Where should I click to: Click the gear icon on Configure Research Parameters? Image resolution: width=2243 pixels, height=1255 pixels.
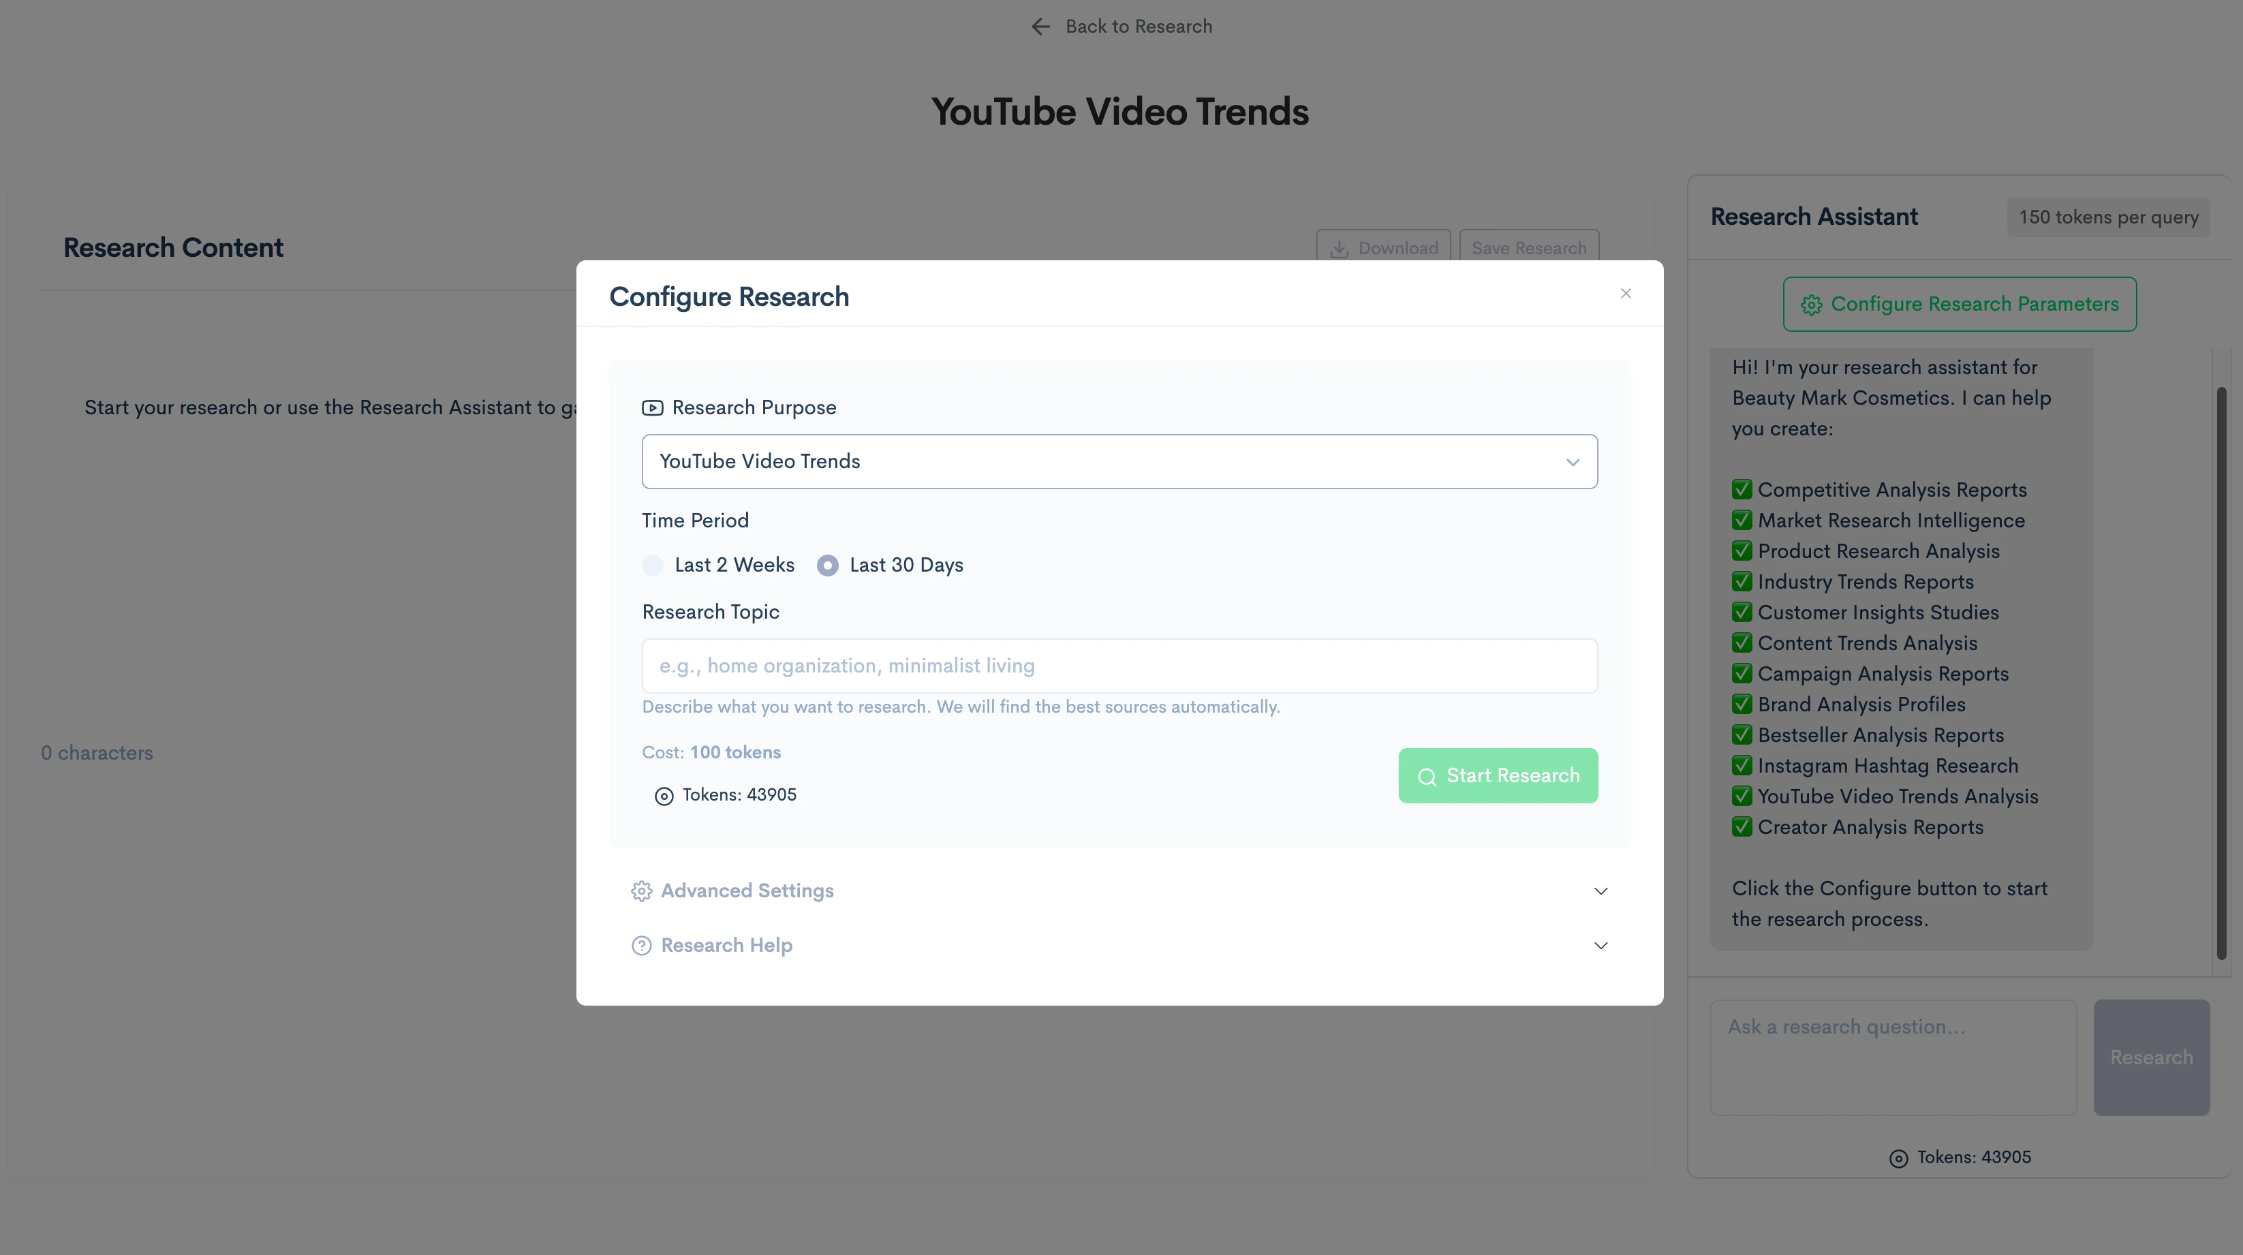[x=1811, y=305]
